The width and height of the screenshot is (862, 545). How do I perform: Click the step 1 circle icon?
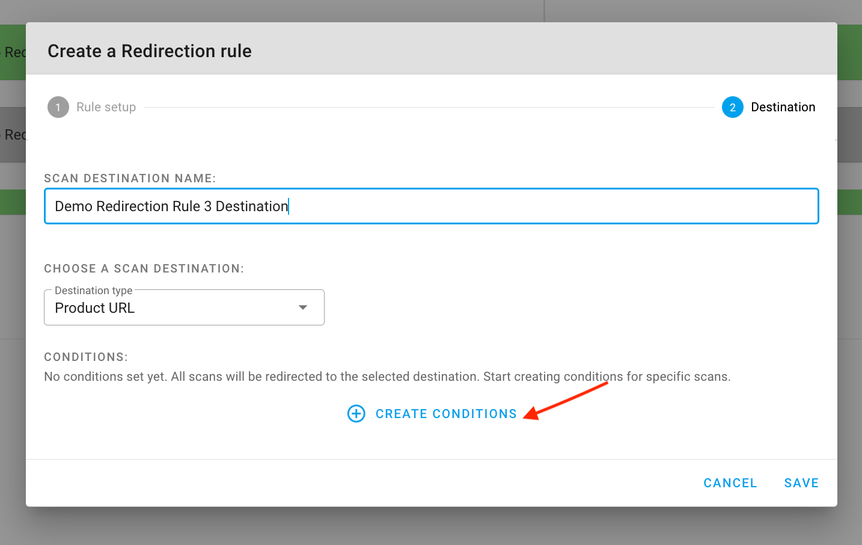pyautogui.click(x=58, y=108)
